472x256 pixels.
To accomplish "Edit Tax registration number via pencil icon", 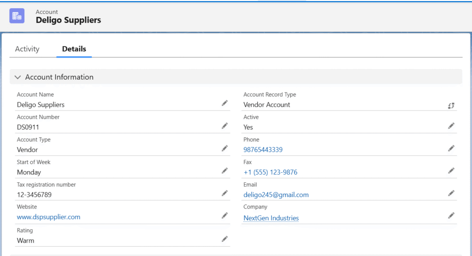I will pyautogui.click(x=224, y=194).
